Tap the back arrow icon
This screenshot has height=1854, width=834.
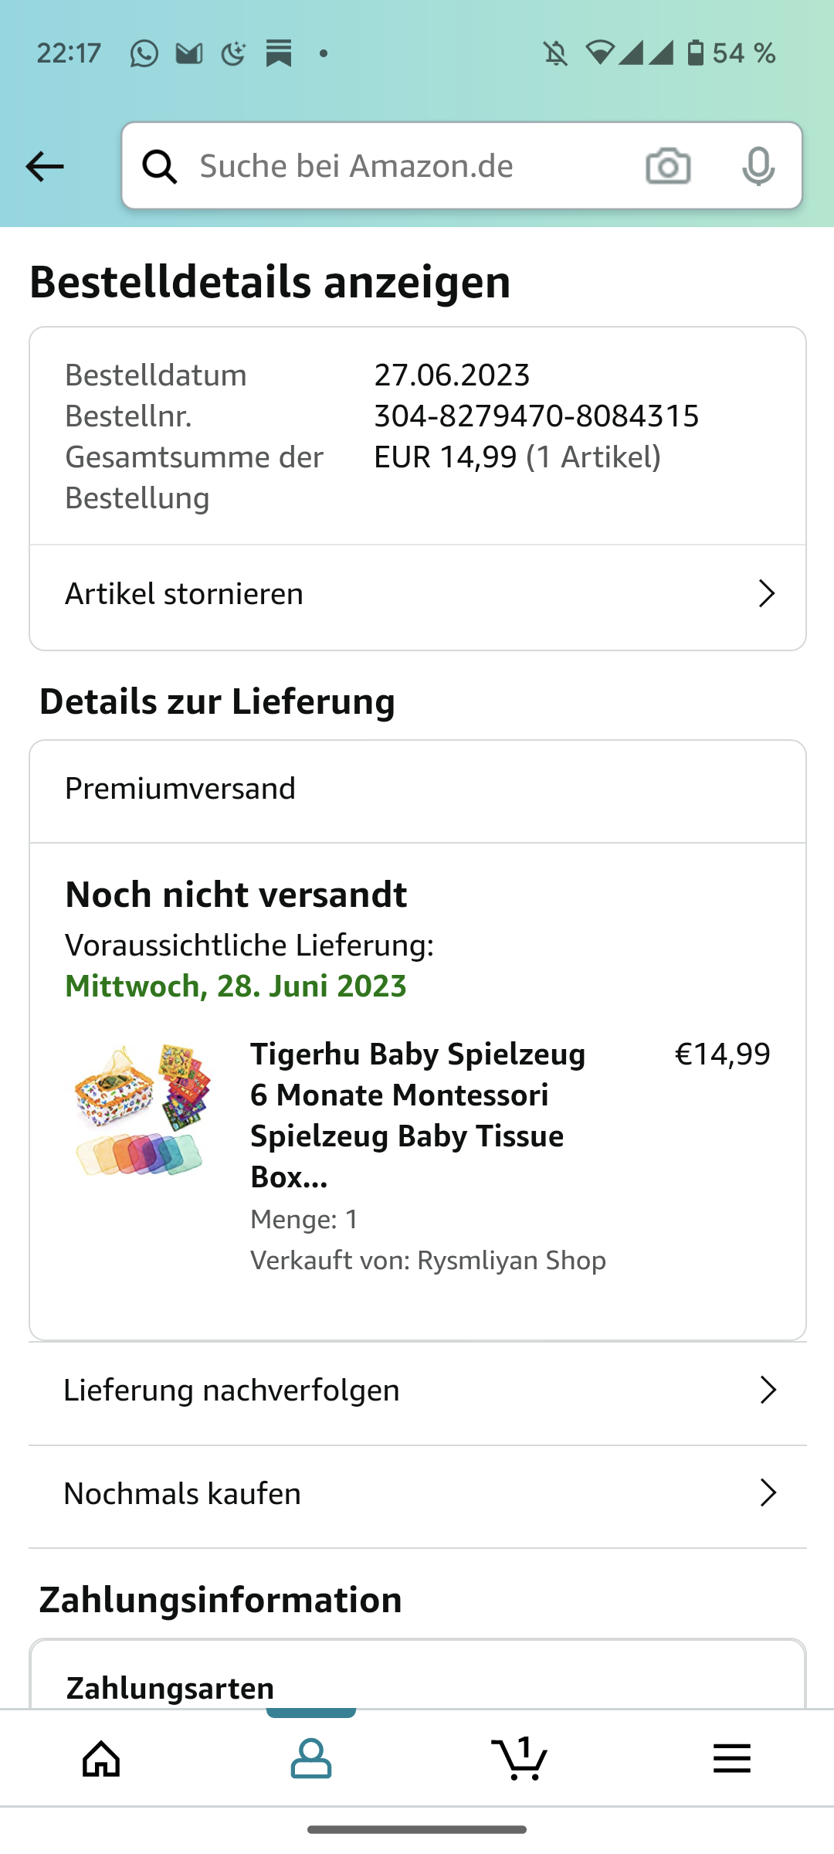tap(45, 166)
